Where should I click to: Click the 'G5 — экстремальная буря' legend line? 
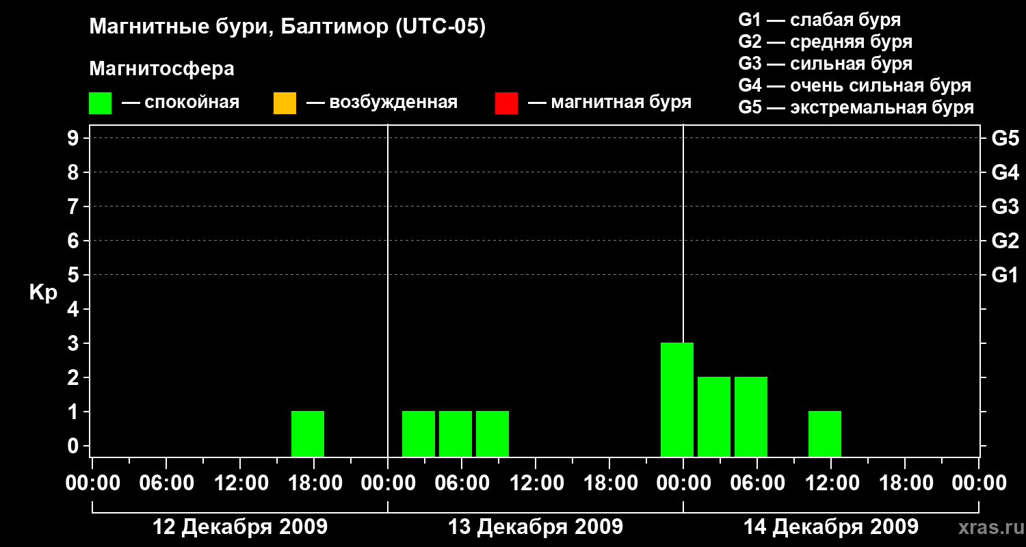856,108
